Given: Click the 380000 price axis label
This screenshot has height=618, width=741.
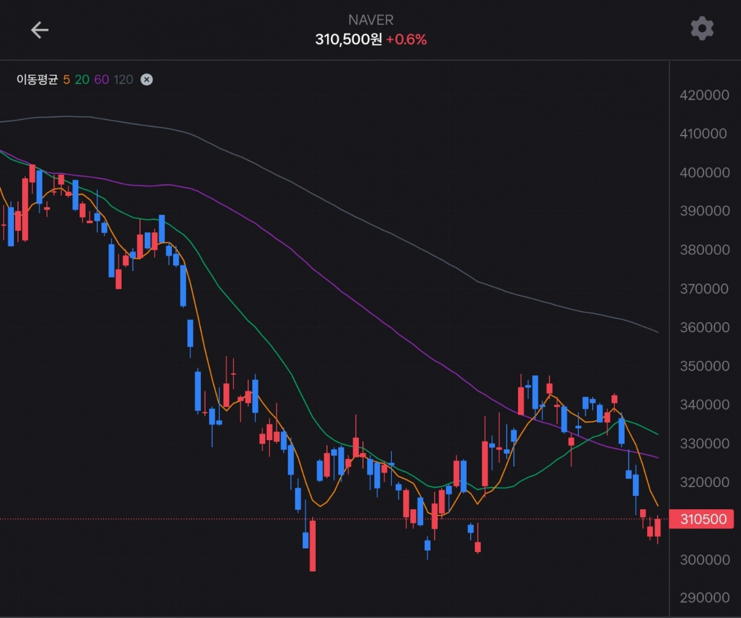Looking at the screenshot, I should (x=705, y=250).
